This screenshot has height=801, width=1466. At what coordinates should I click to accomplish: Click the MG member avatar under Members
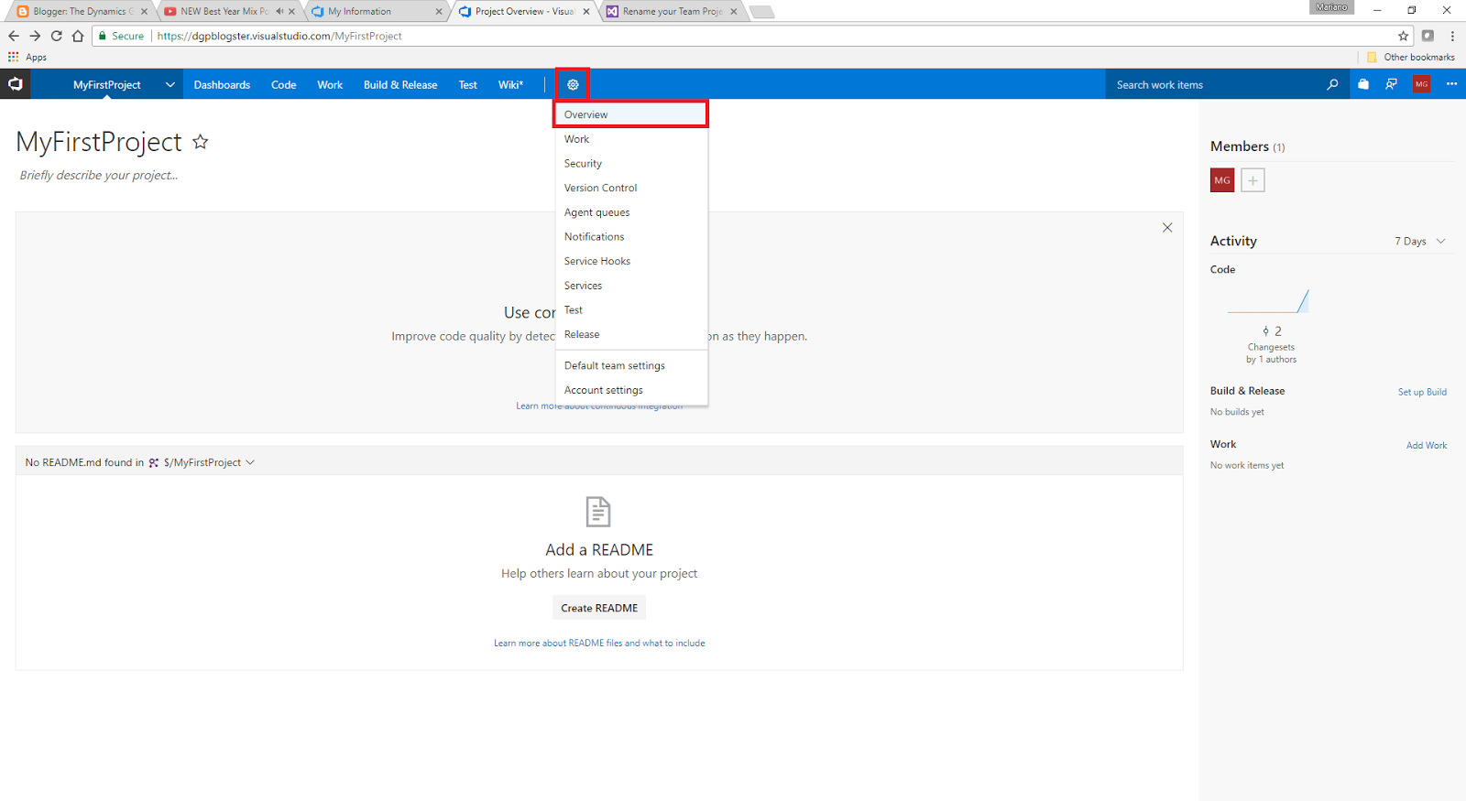(1222, 180)
